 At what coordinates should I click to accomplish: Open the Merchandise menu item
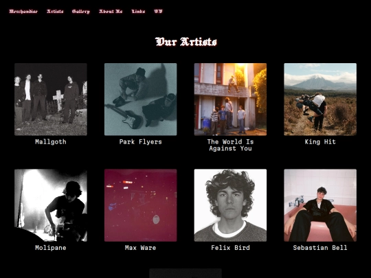click(23, 12)
